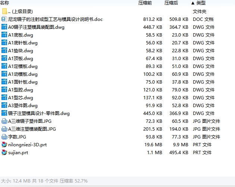Select file name 字数.JPG

click(x=17, y=137)
